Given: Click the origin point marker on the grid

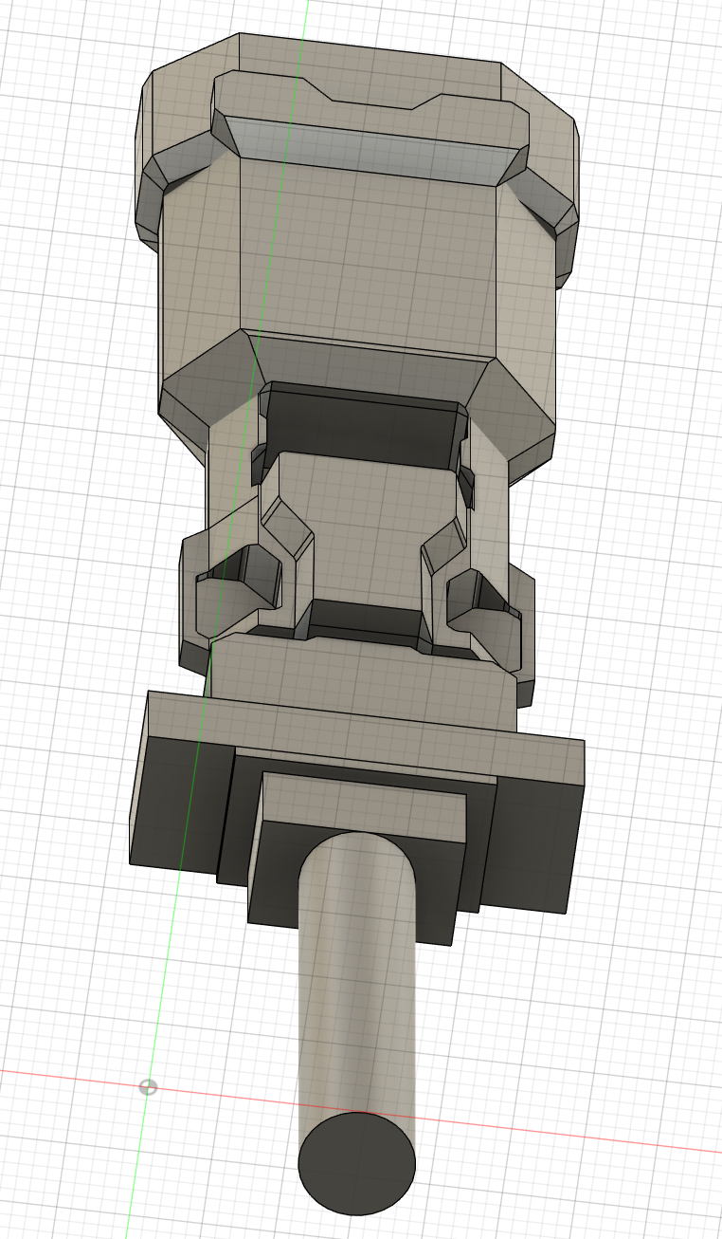Looking at the screenshot, I should (x=148, y=1087).
